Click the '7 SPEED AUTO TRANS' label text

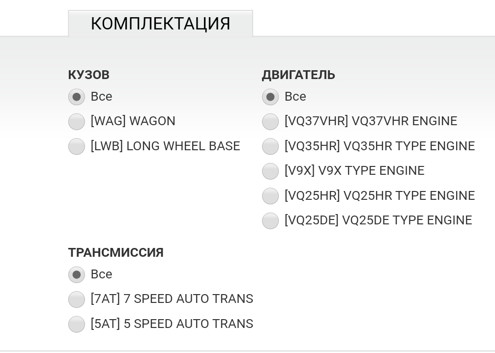coord(188,299)
